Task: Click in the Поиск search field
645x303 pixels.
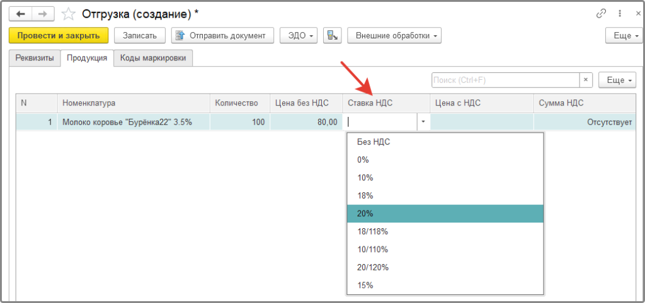Action: click(504, 80)
